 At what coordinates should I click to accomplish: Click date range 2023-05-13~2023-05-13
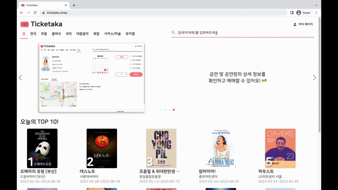(x=159, y=182)
